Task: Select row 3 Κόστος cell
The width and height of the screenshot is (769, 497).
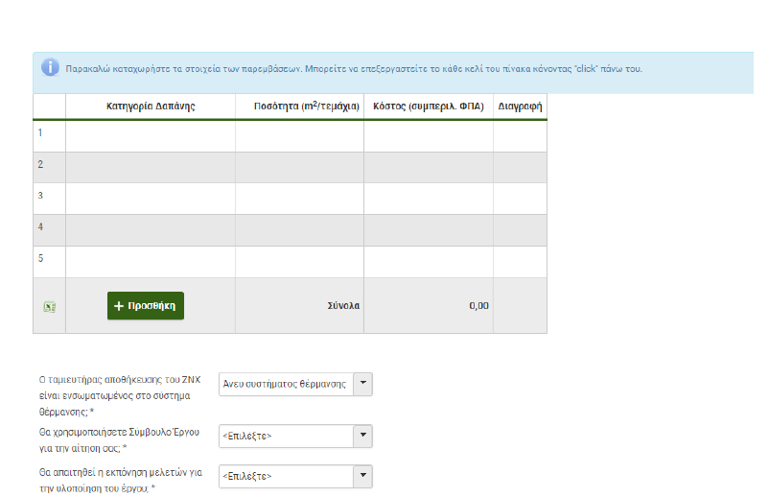Action: tap(428, 199)
